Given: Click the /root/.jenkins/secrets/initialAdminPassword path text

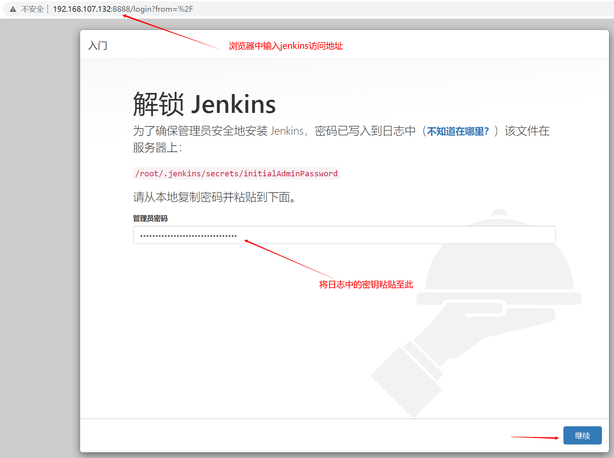Looking at the screenshot, I should coord(236,173).
